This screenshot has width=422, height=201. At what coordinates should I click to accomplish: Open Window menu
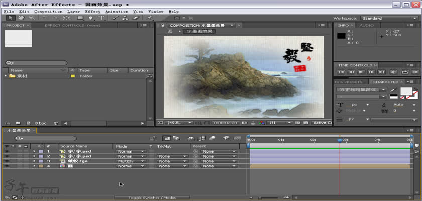(156, 12)
